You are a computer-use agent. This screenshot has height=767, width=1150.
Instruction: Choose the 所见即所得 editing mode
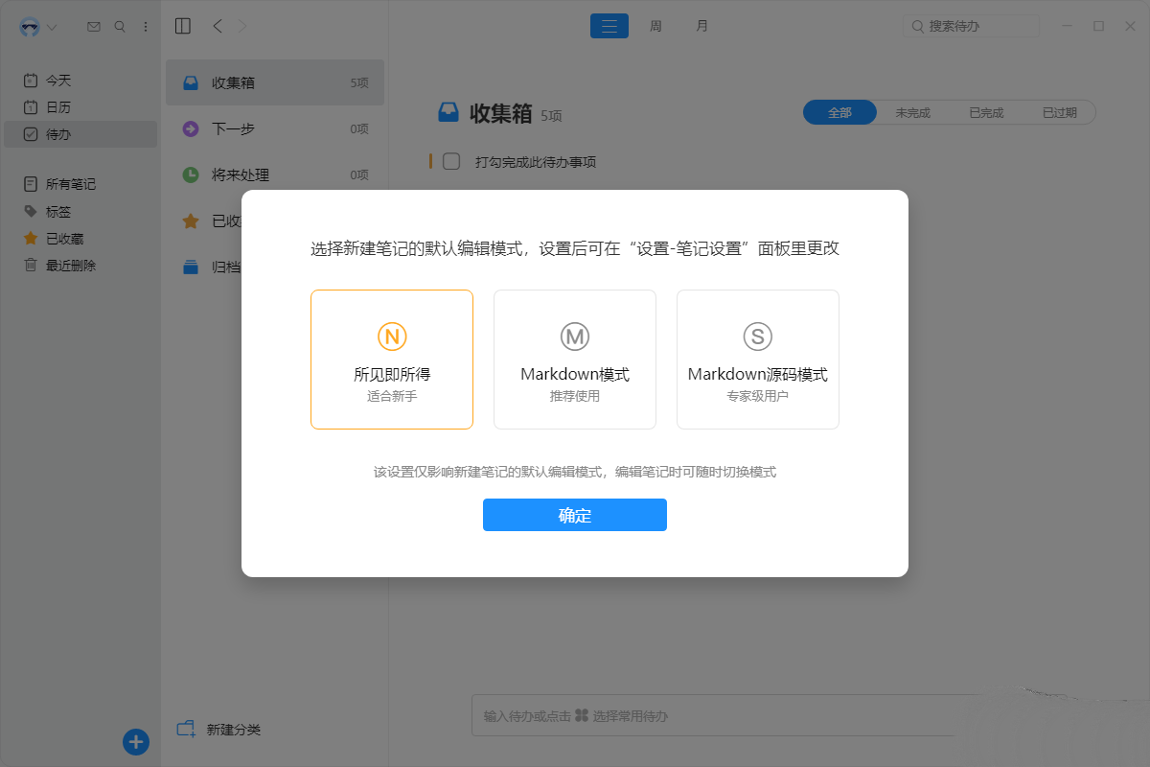392,360
